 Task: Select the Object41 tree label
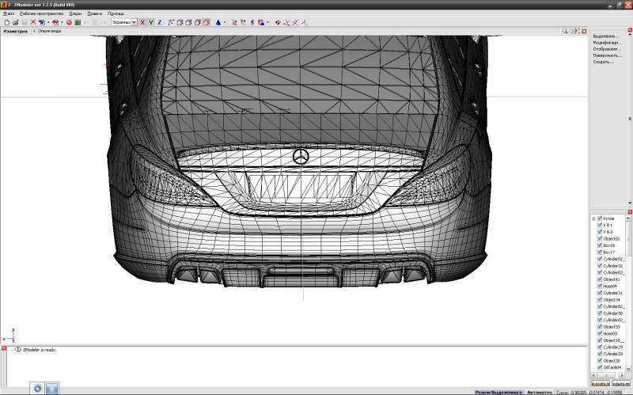point(612,279)
